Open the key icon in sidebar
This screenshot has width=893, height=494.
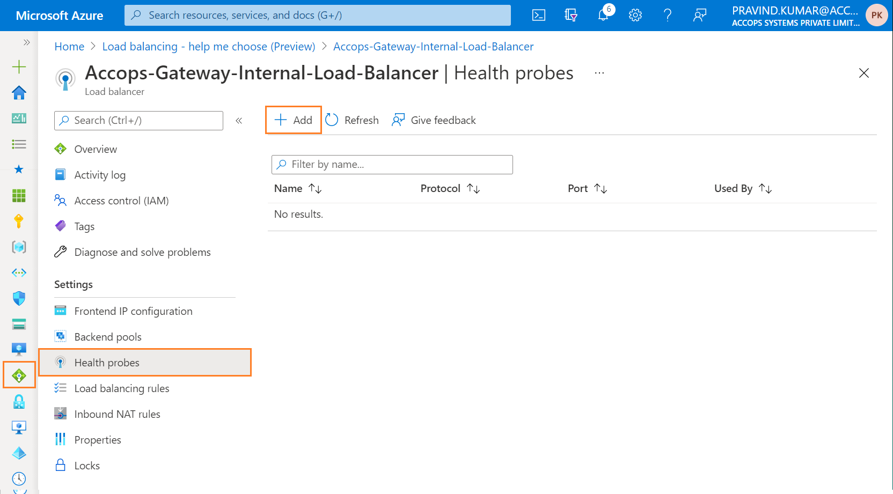coord(19,221)
